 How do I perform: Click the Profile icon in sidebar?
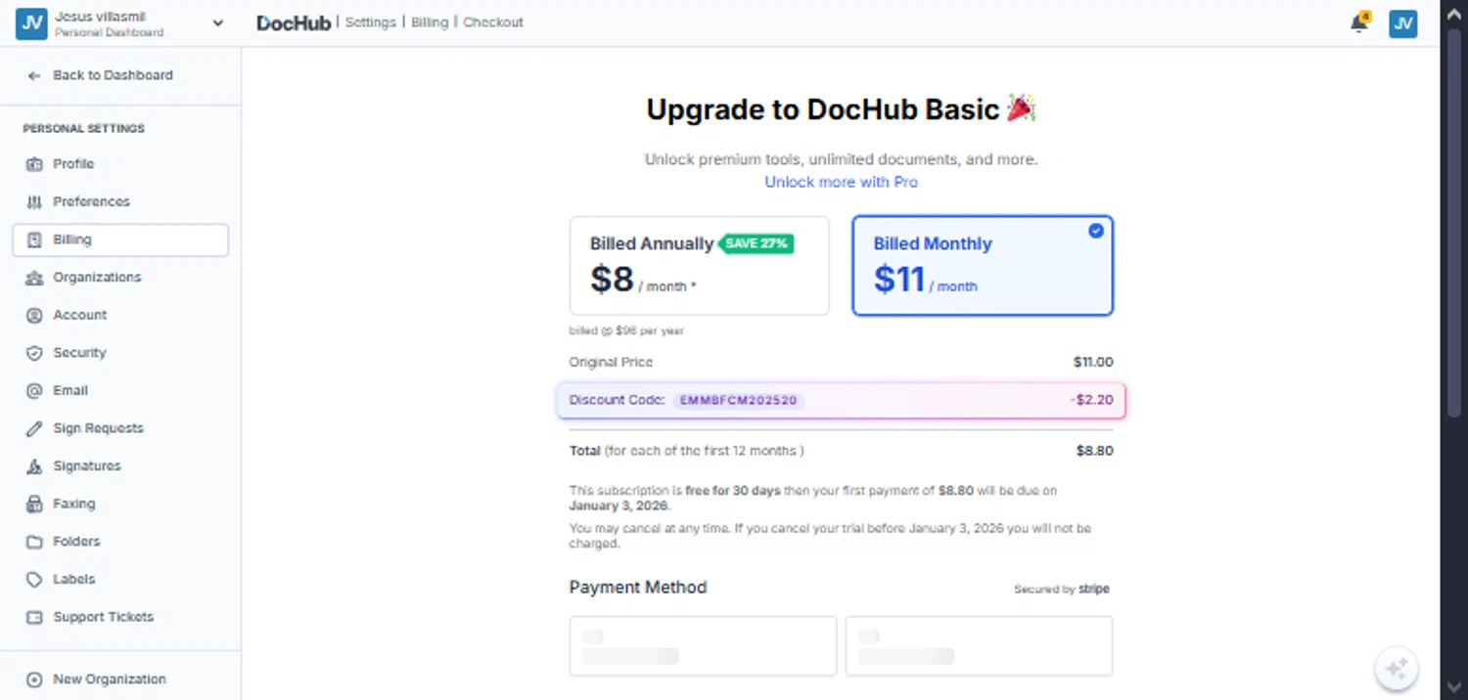(x=34, y=164)
